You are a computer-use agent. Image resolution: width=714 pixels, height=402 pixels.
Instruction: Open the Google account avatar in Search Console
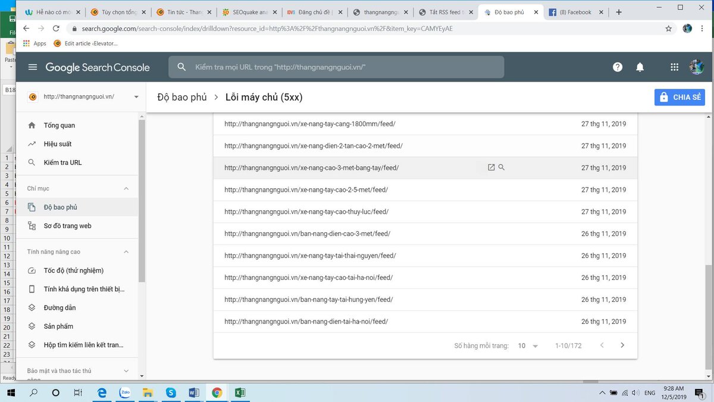point(697,67)
